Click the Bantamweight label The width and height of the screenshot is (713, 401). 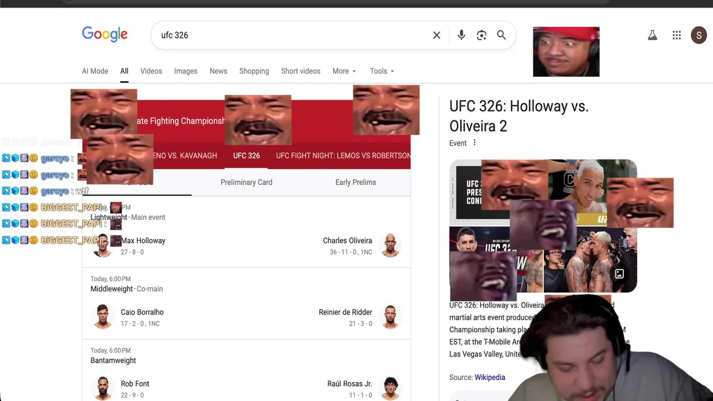tap(113, 360)
